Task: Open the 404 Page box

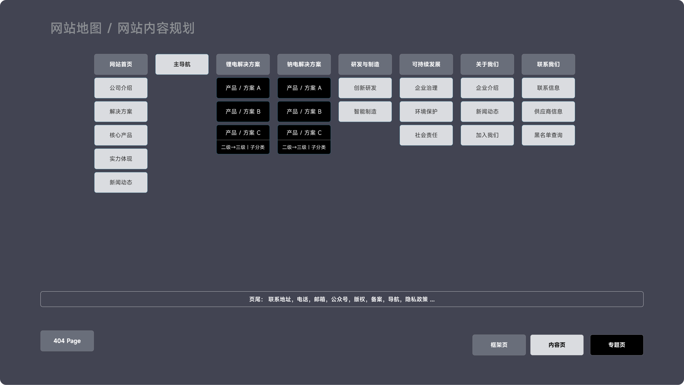Action: pos(67,341)
